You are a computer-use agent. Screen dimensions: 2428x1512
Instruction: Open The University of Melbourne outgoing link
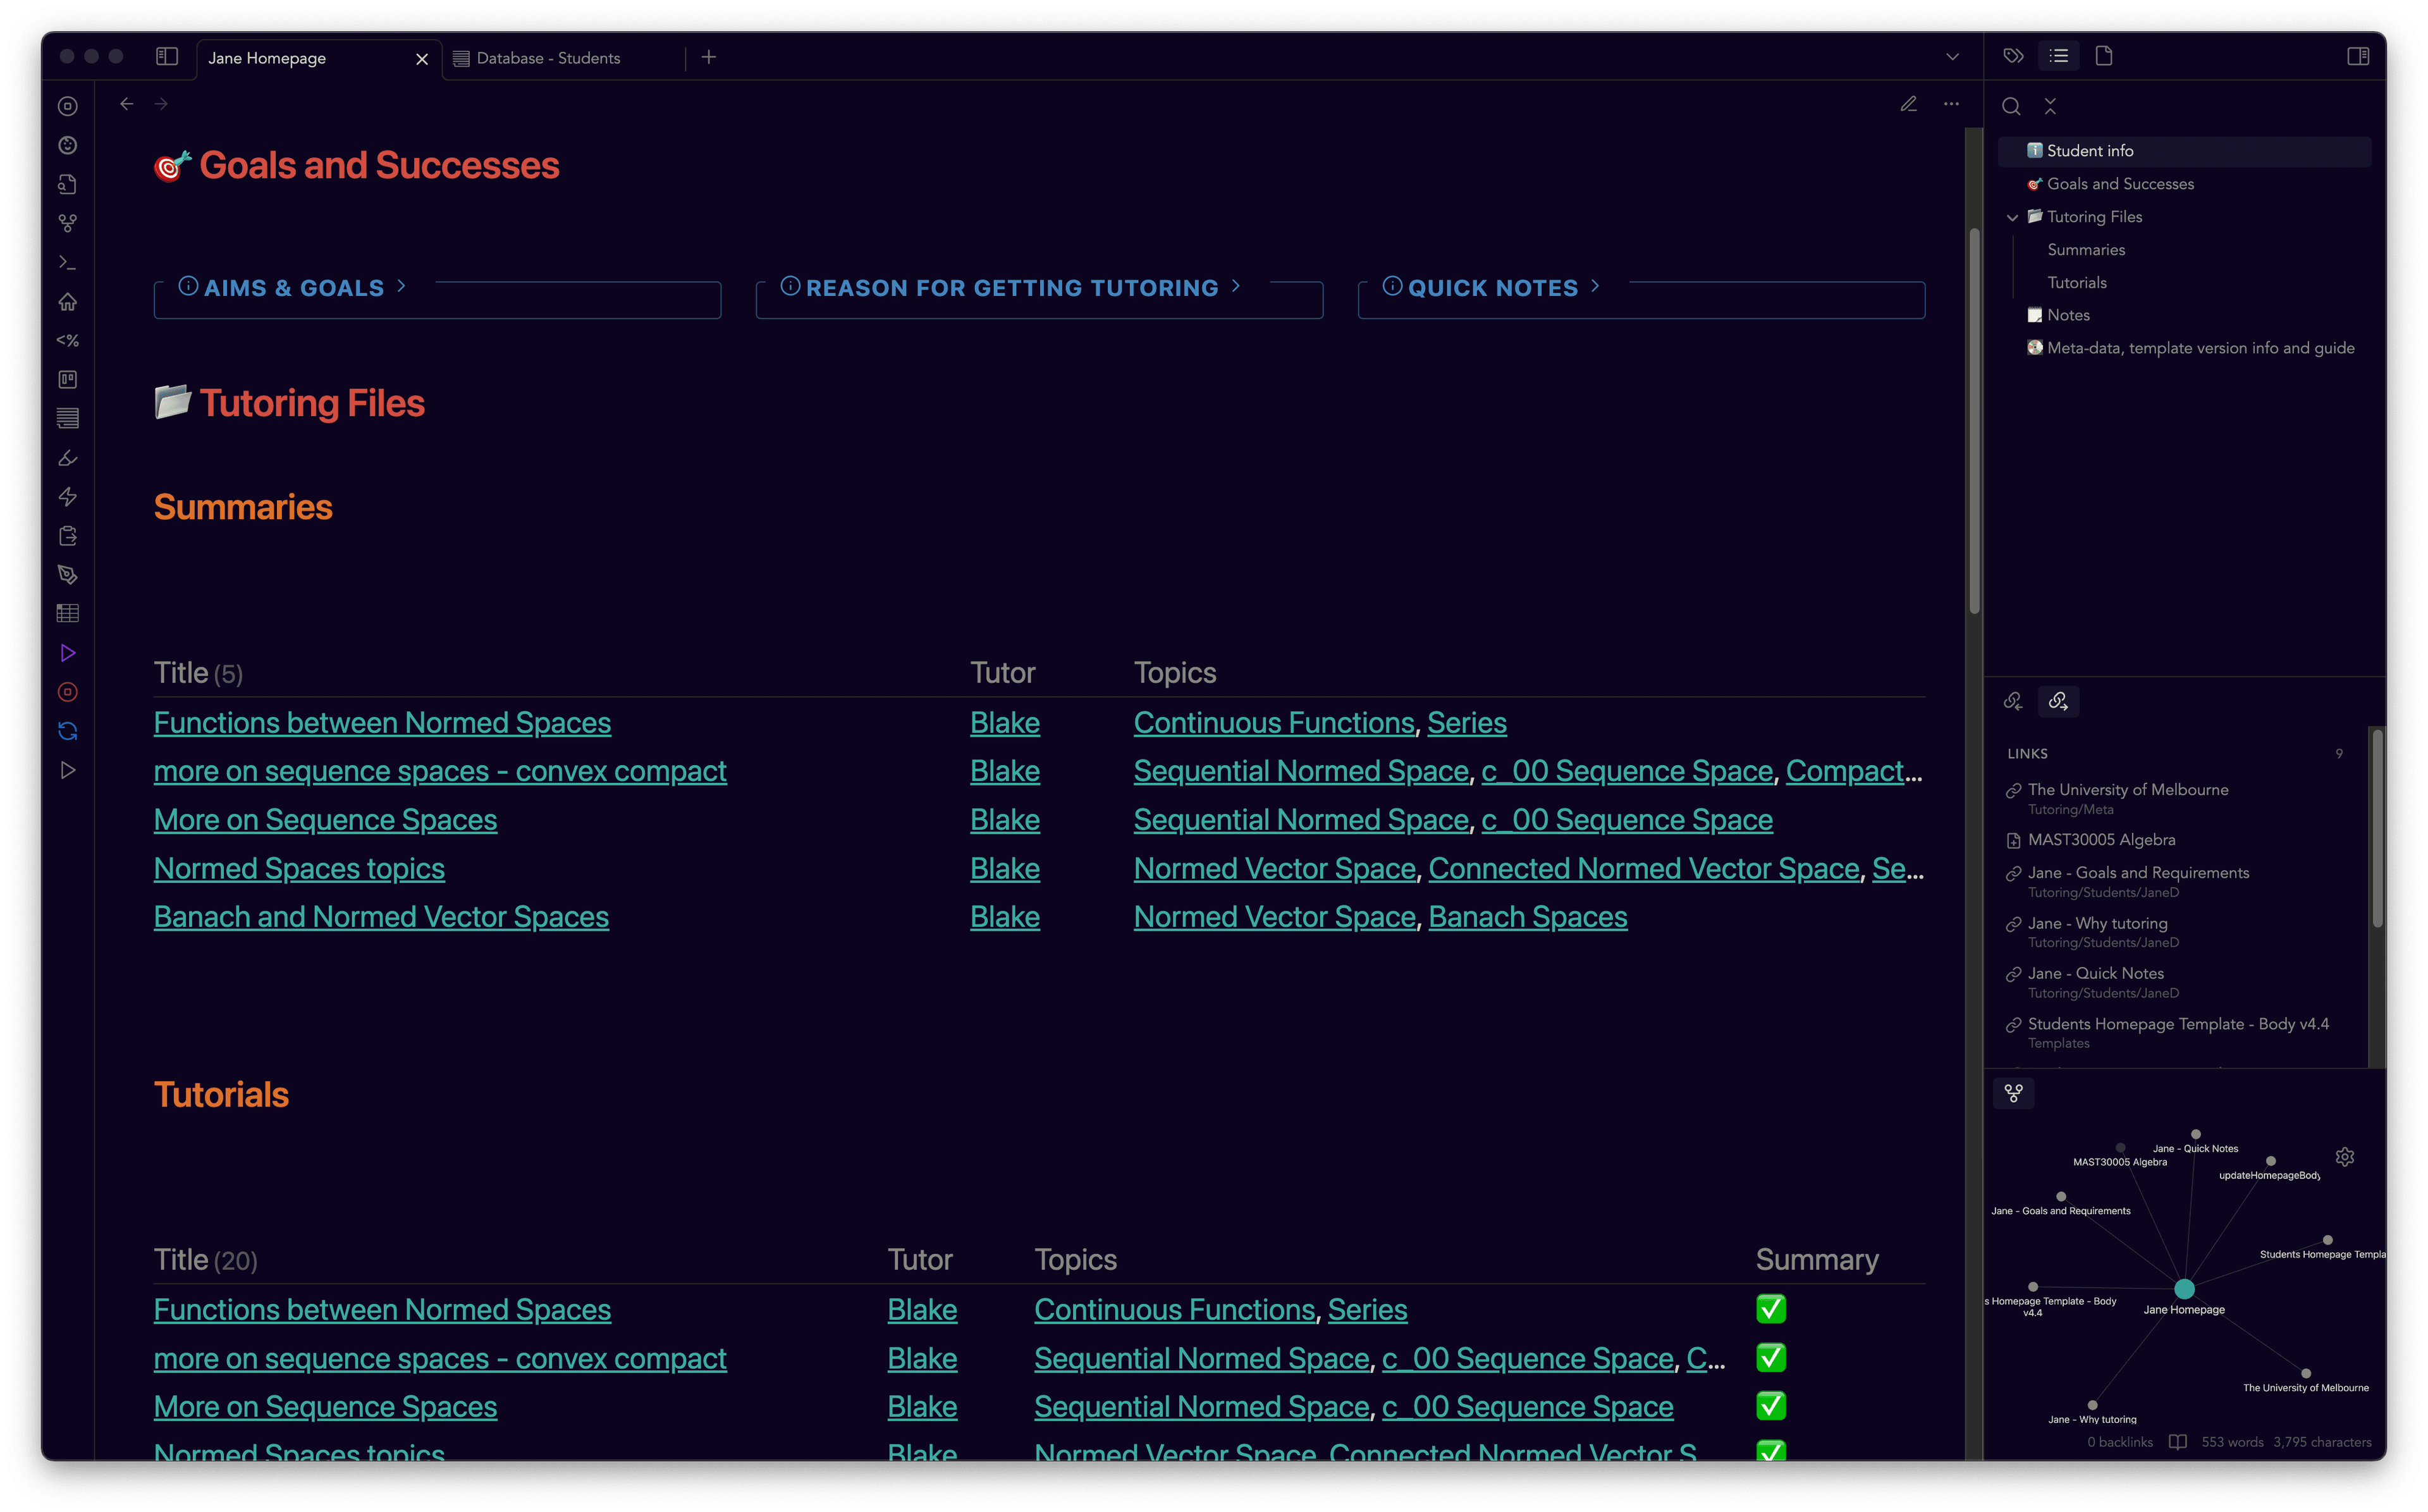pos(2127,790)
